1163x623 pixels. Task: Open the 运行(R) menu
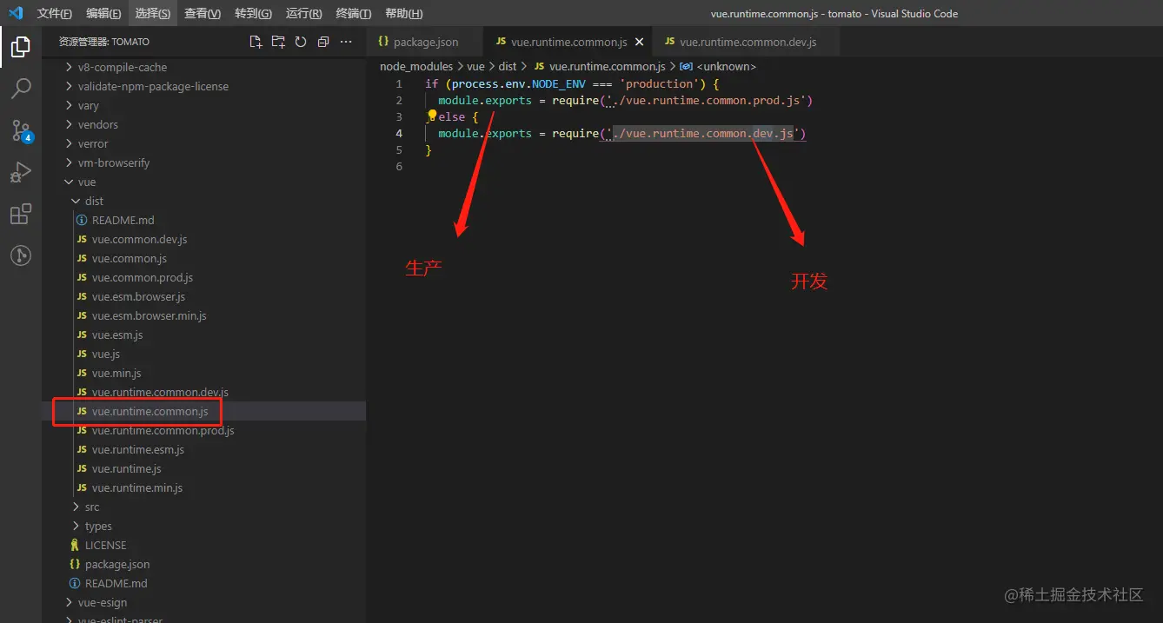[303, 13]
